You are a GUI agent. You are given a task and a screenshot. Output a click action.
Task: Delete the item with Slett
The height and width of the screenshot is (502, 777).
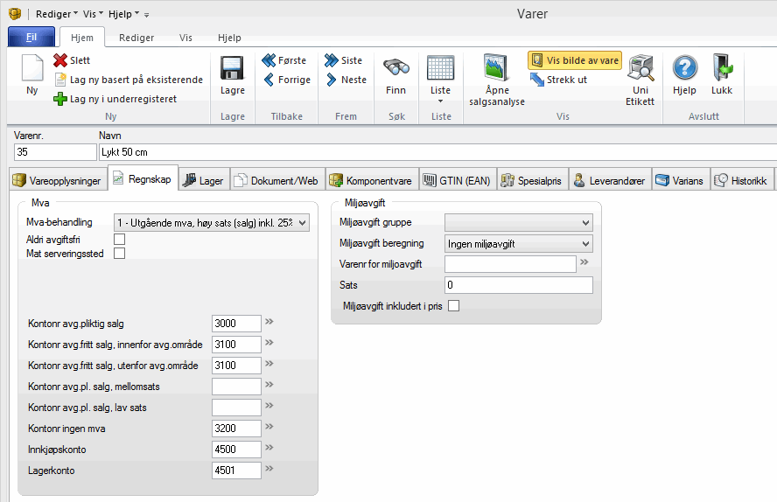pos(72,60)
